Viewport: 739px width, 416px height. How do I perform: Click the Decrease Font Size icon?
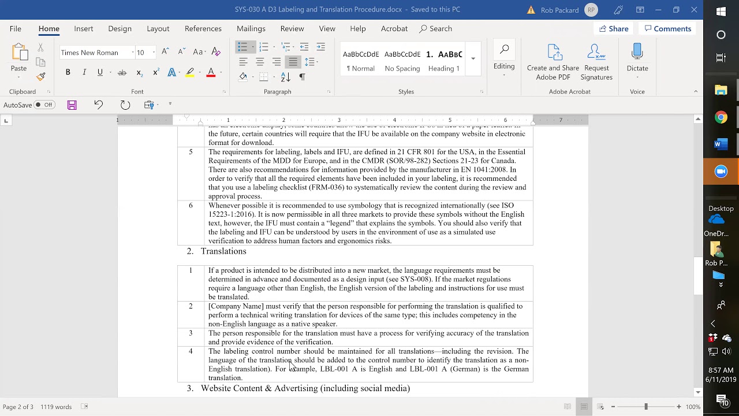(x=181, y=52)
